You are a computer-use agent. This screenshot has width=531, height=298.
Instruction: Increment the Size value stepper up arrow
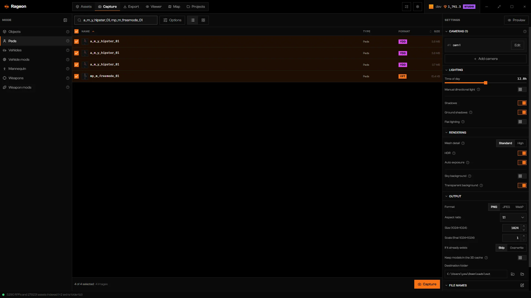524,226
